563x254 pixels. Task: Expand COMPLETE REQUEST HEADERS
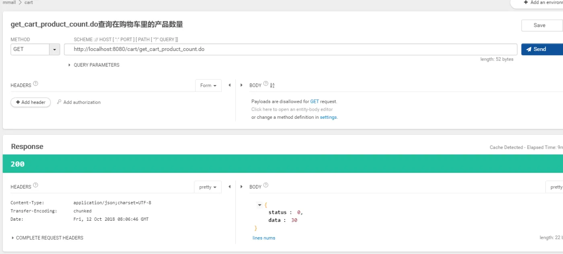(47, 238)
